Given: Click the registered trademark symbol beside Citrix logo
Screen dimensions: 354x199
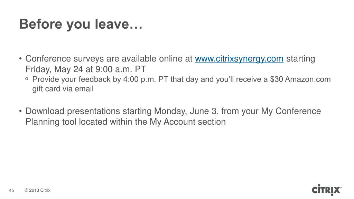Looking at the screenshot, I should click(x=341, y=188).
